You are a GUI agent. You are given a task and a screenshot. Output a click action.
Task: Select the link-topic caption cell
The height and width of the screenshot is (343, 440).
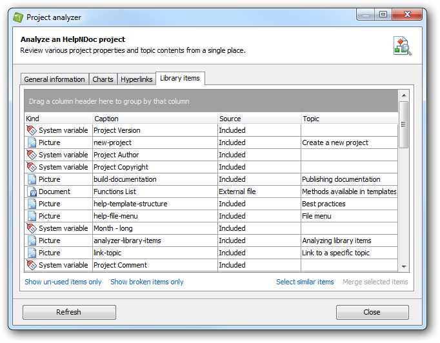click(x=155, y=253)
